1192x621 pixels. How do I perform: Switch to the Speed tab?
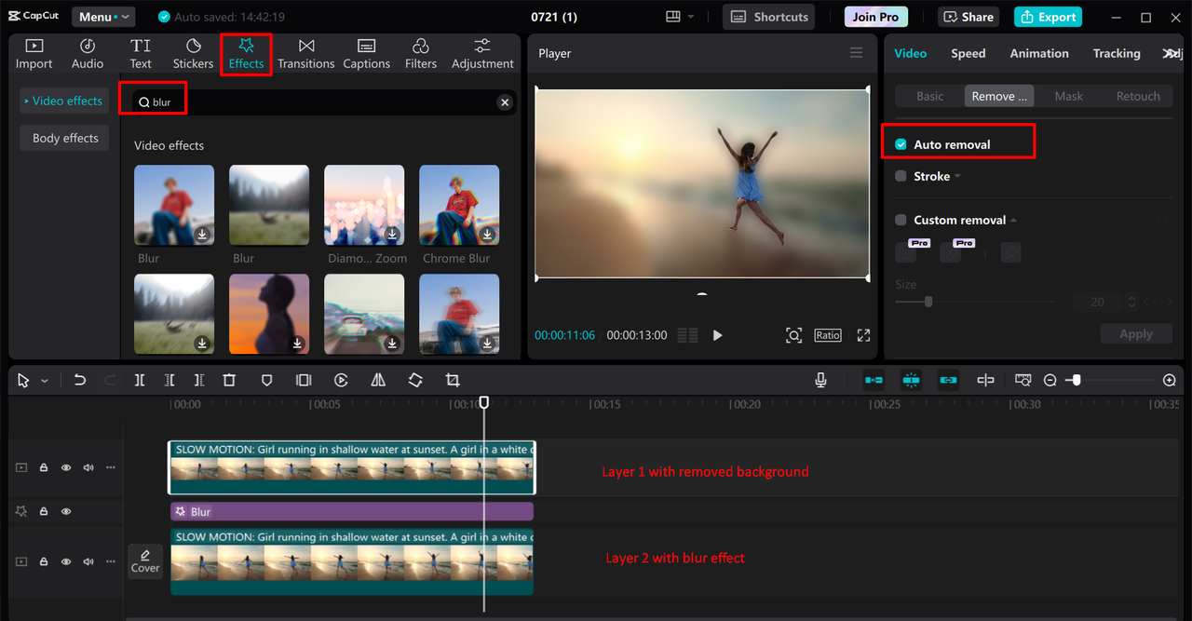(968, 53)
